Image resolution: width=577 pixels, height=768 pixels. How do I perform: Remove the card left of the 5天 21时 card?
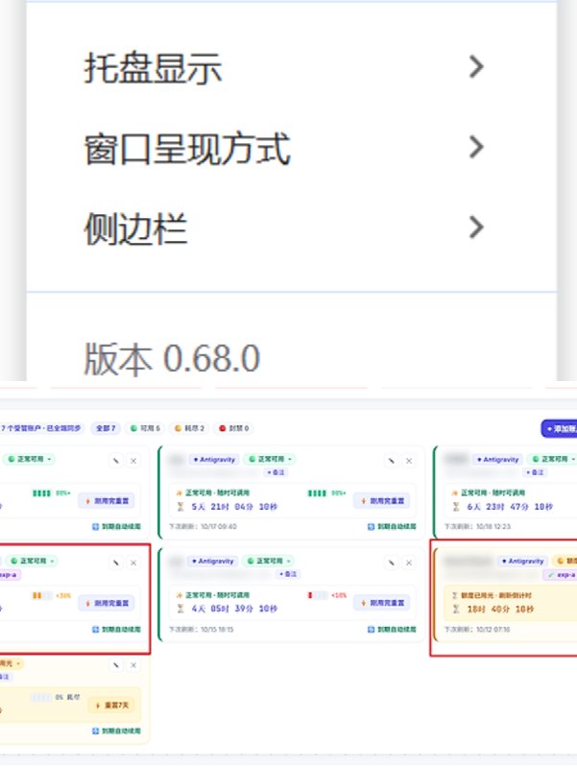tap(133, 461)
